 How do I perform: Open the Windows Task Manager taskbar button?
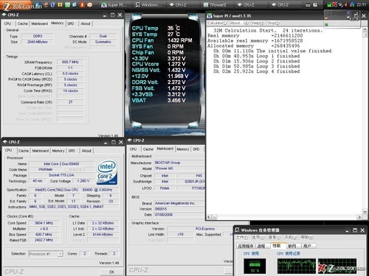(x=148, y=4)
